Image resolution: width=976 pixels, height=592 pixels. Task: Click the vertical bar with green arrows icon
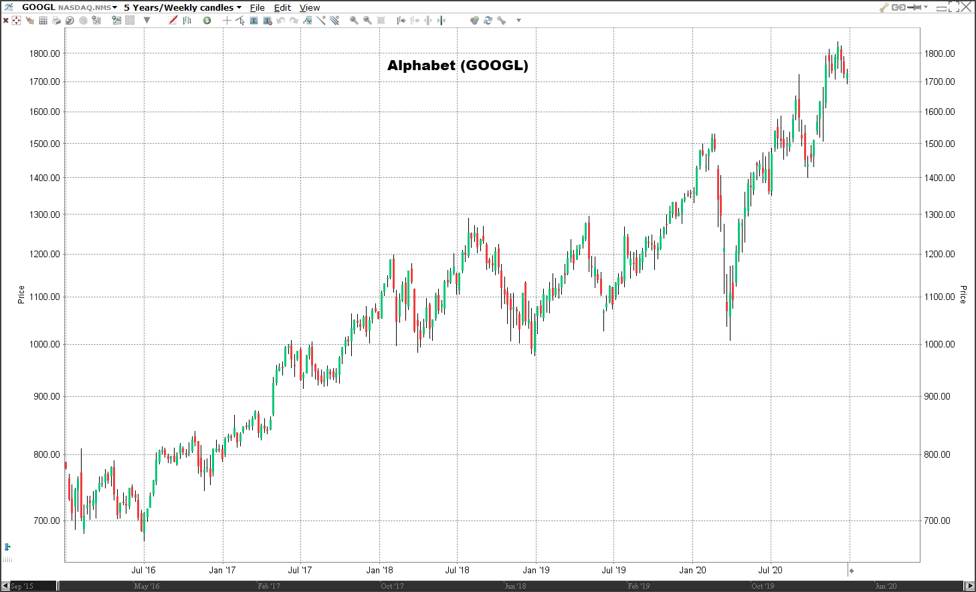[x=441, y=21]
